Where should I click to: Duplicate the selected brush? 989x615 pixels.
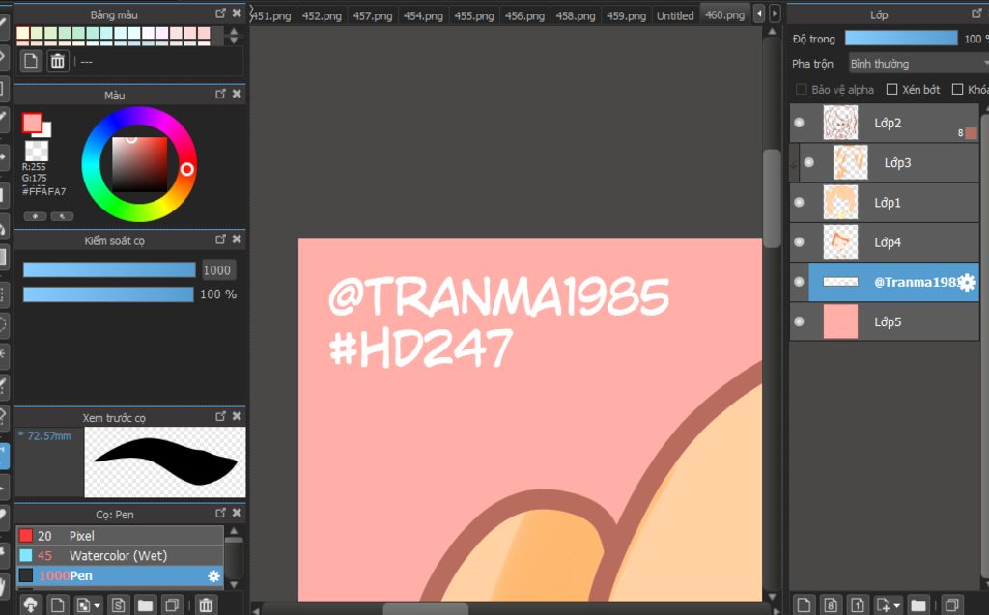click(x=172, y=605)
